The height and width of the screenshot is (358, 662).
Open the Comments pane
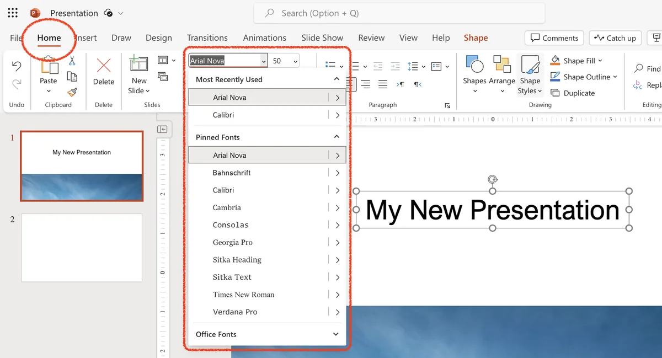pos(554,38)
